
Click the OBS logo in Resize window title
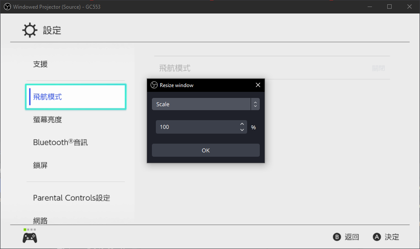pyautogui.click(x=154, y=85)
